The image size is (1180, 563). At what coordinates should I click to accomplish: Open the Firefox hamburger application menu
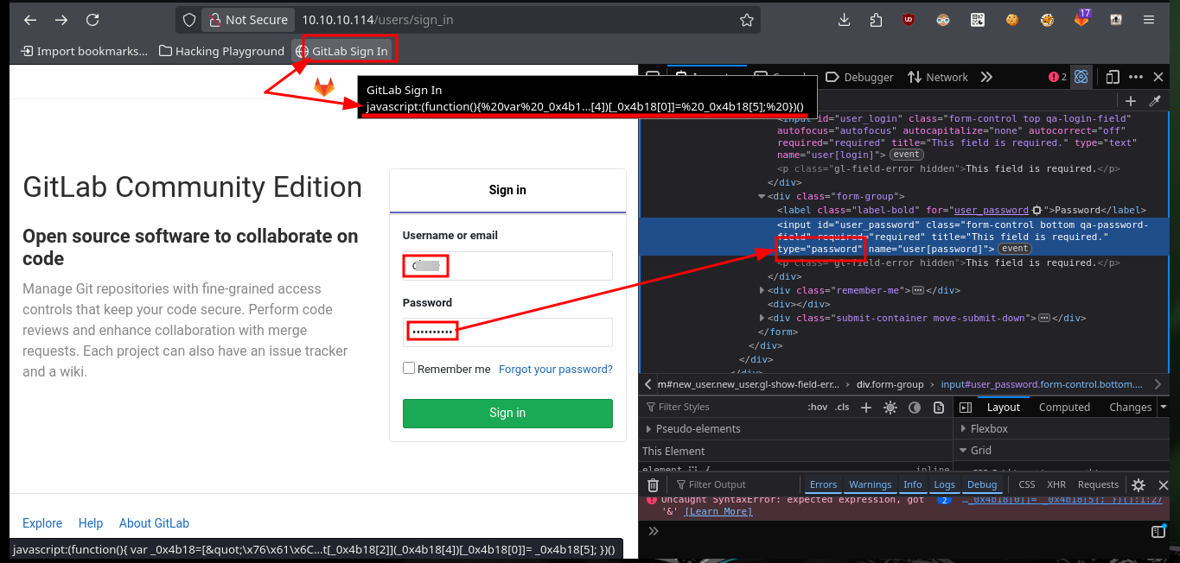1148,20
